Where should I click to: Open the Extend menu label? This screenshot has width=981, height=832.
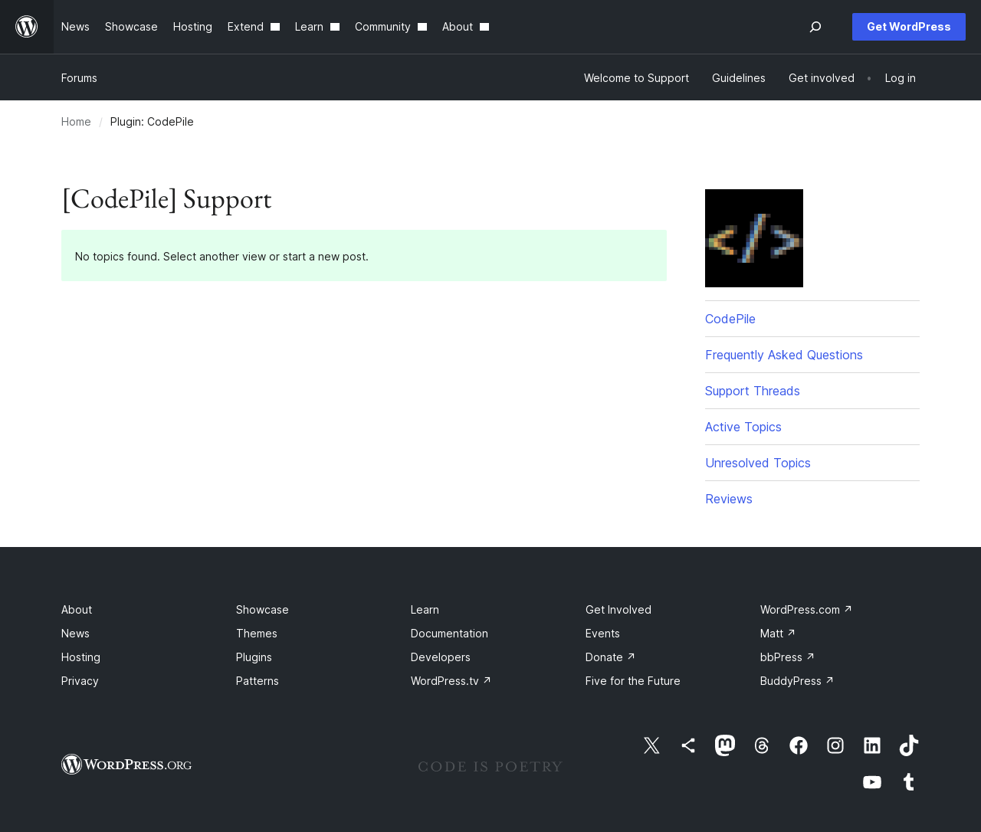click(245, 27)
